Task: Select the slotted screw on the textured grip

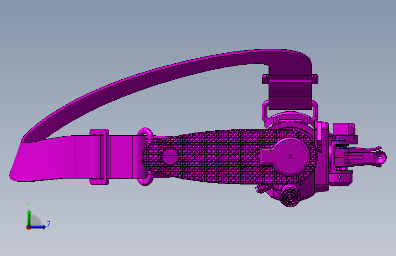Action: (170, 157)
